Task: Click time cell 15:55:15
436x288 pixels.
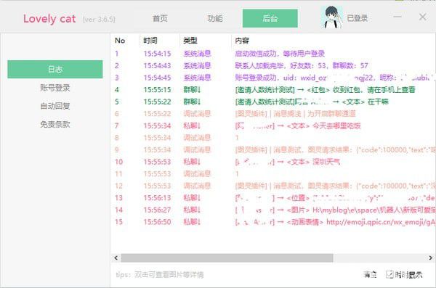Action: click(157, 90)
